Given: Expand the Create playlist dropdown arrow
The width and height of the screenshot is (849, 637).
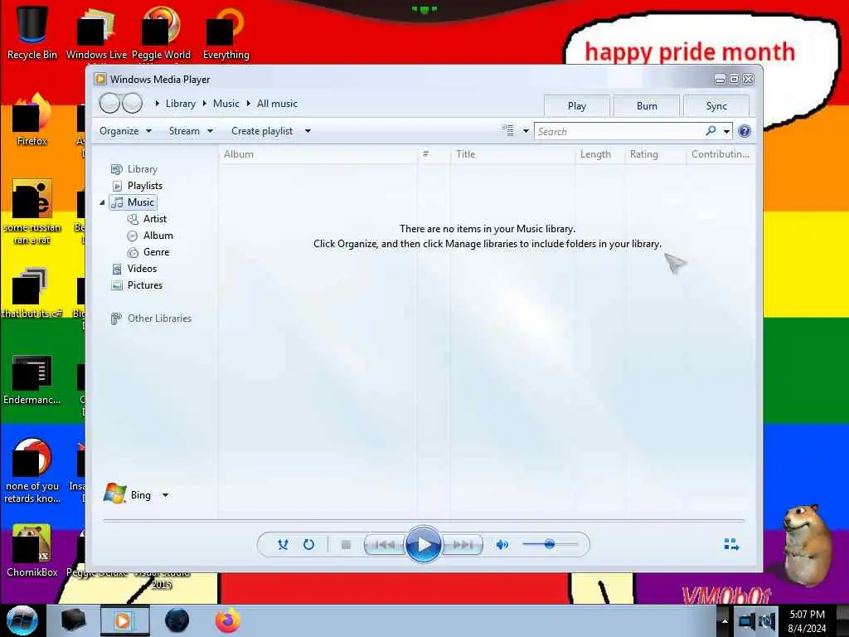Looking at the screenshot, I should 308,131.
